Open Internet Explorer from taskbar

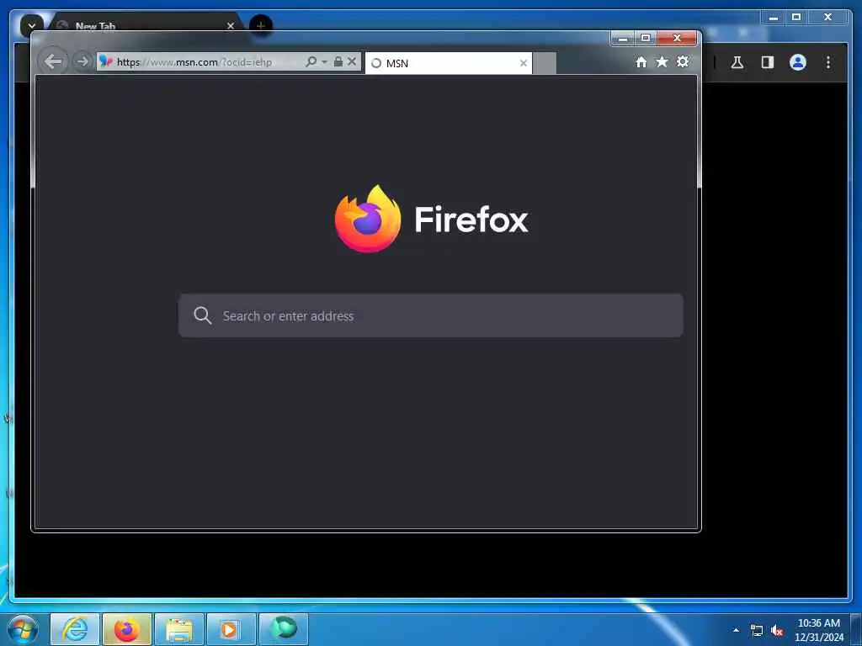click(x=75, y=629)
